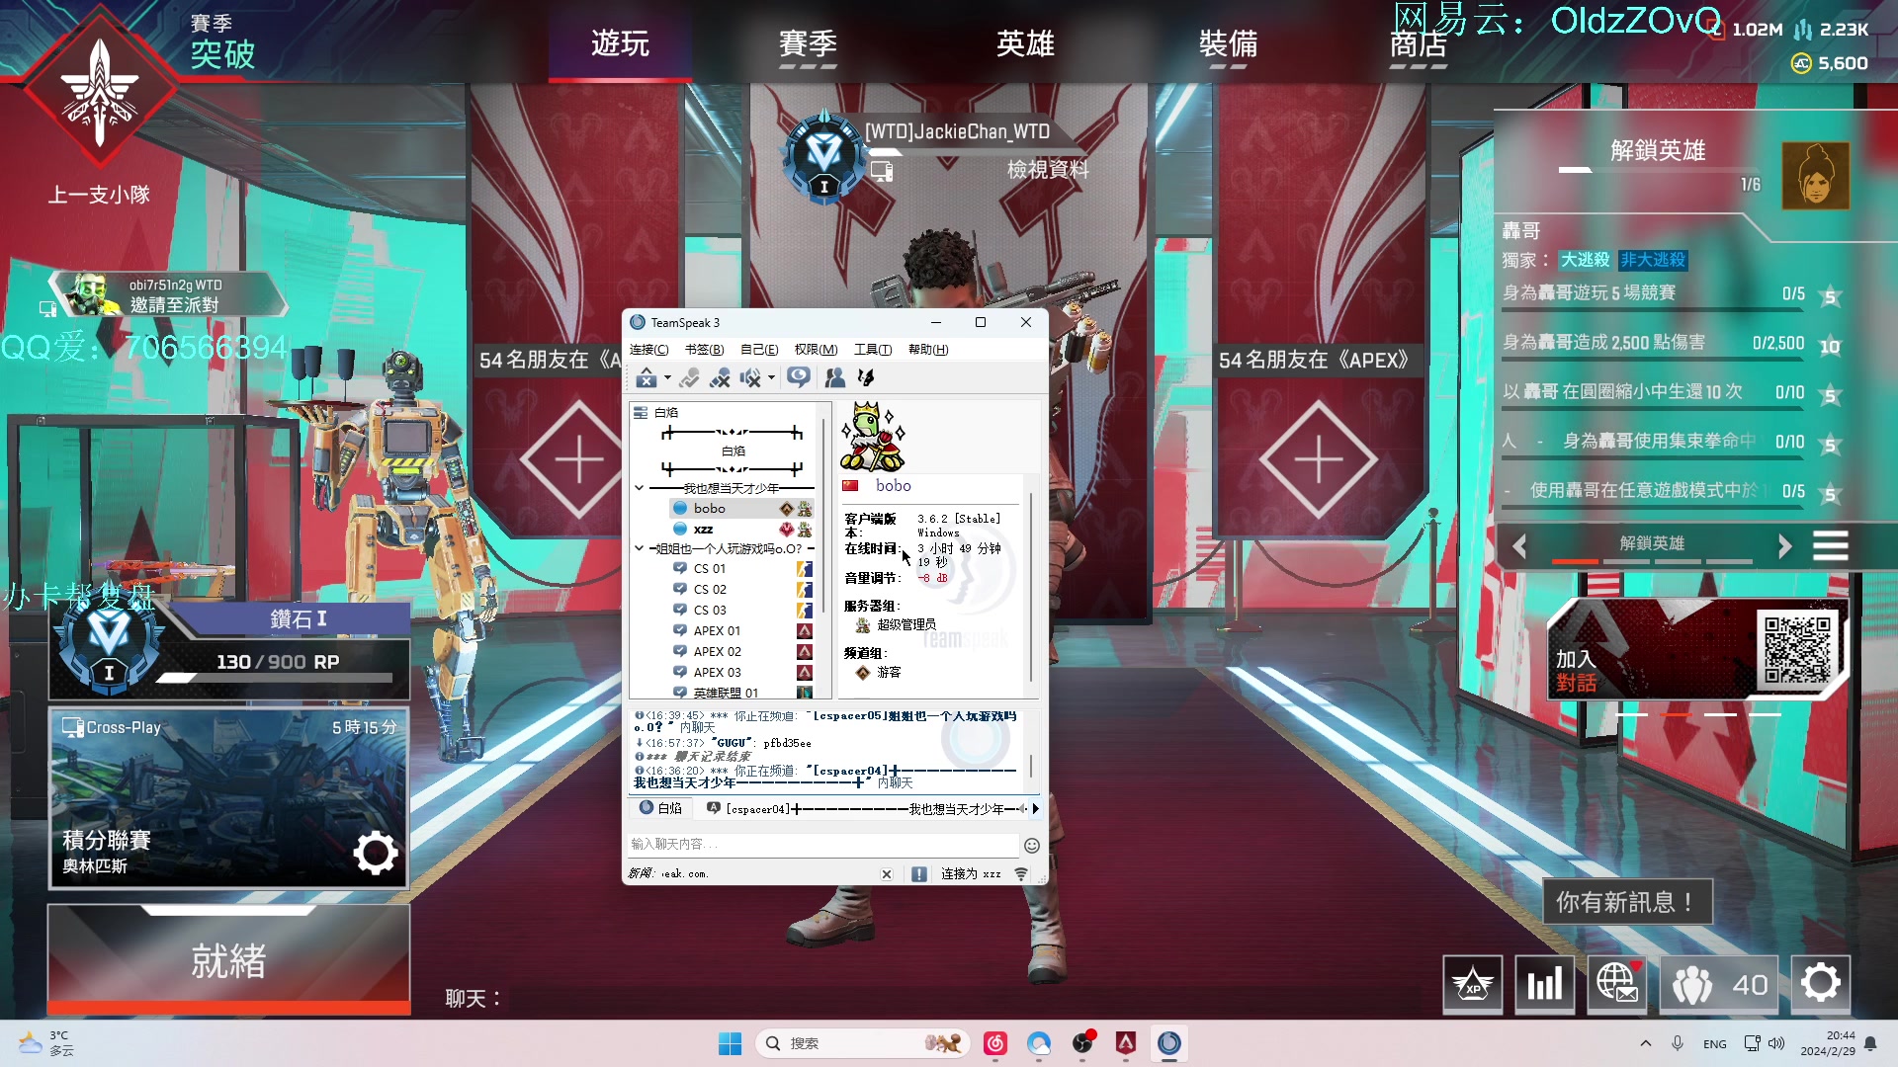Switch to the 白焰 server chat tab

click(x=660, y=808)
